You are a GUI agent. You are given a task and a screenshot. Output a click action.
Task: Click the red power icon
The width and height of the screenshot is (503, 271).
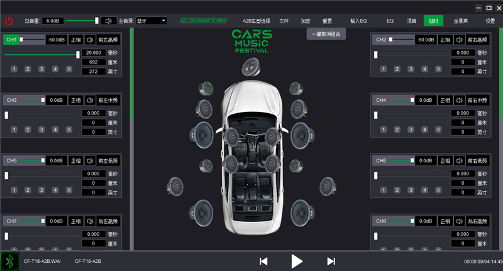click(x=9, y=21)
